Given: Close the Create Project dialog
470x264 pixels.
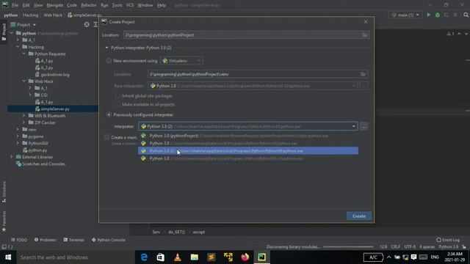Looking at the screenshot, I should click(366, 21).
